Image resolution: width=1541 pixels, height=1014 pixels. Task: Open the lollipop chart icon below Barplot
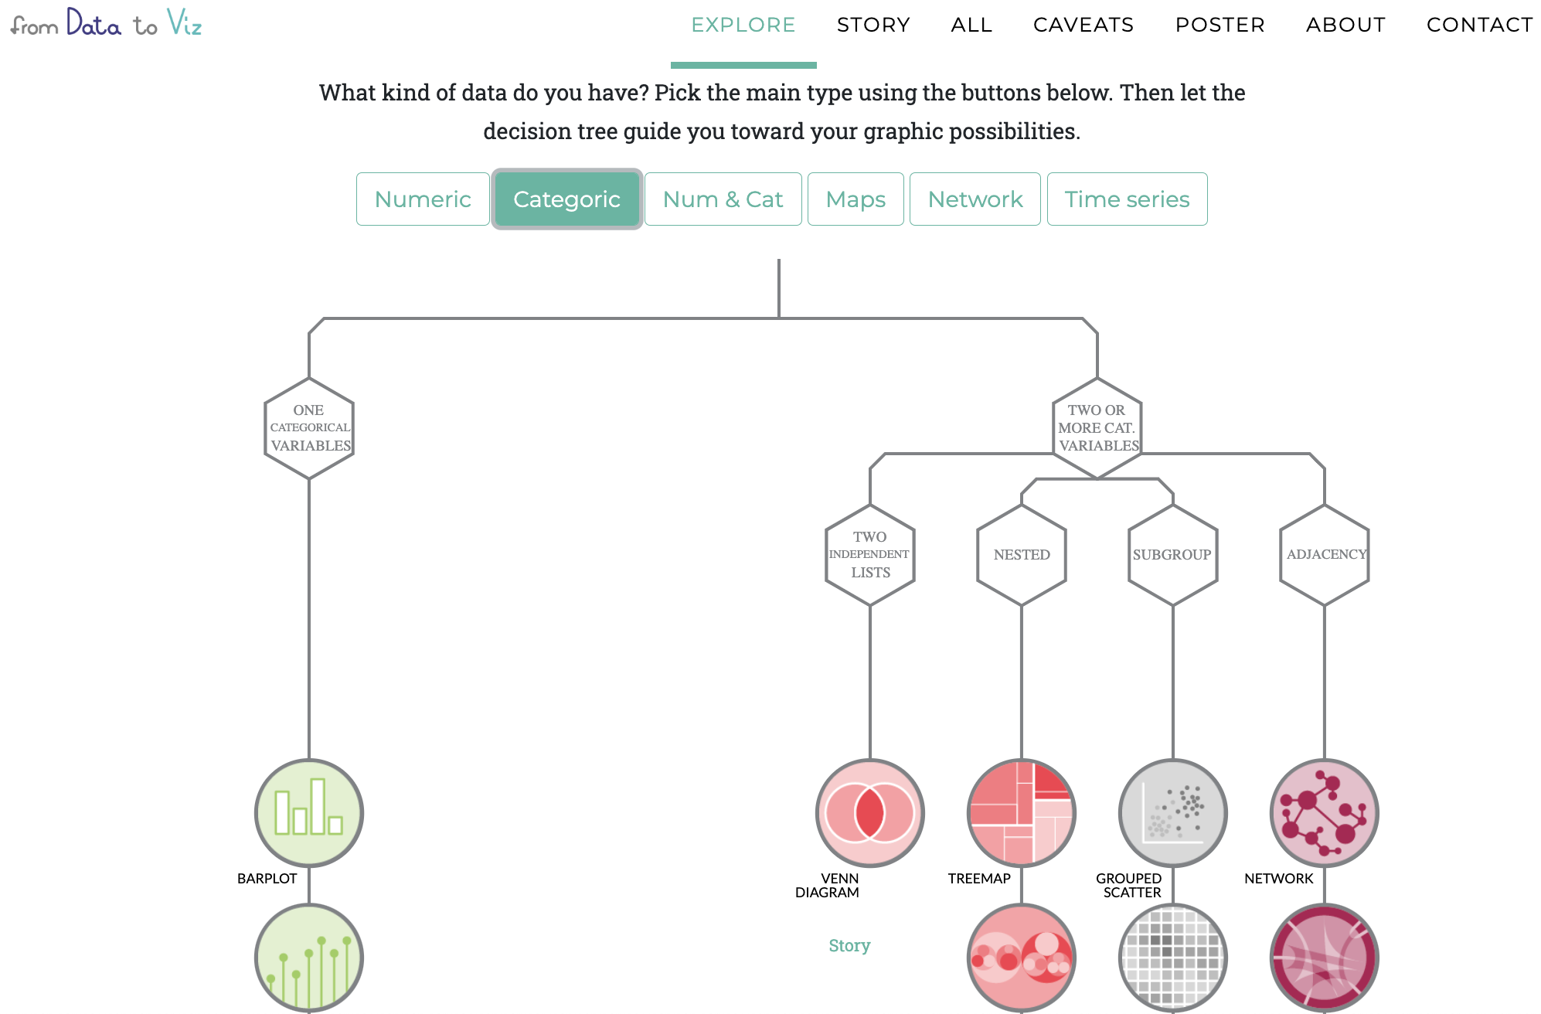309,958
